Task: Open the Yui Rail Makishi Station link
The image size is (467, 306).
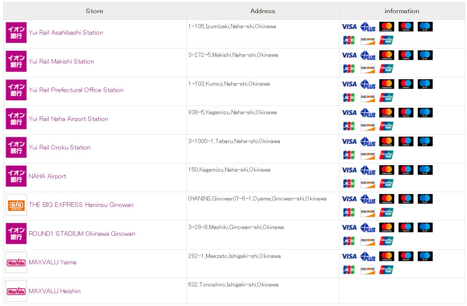Action: pos(61,61)
